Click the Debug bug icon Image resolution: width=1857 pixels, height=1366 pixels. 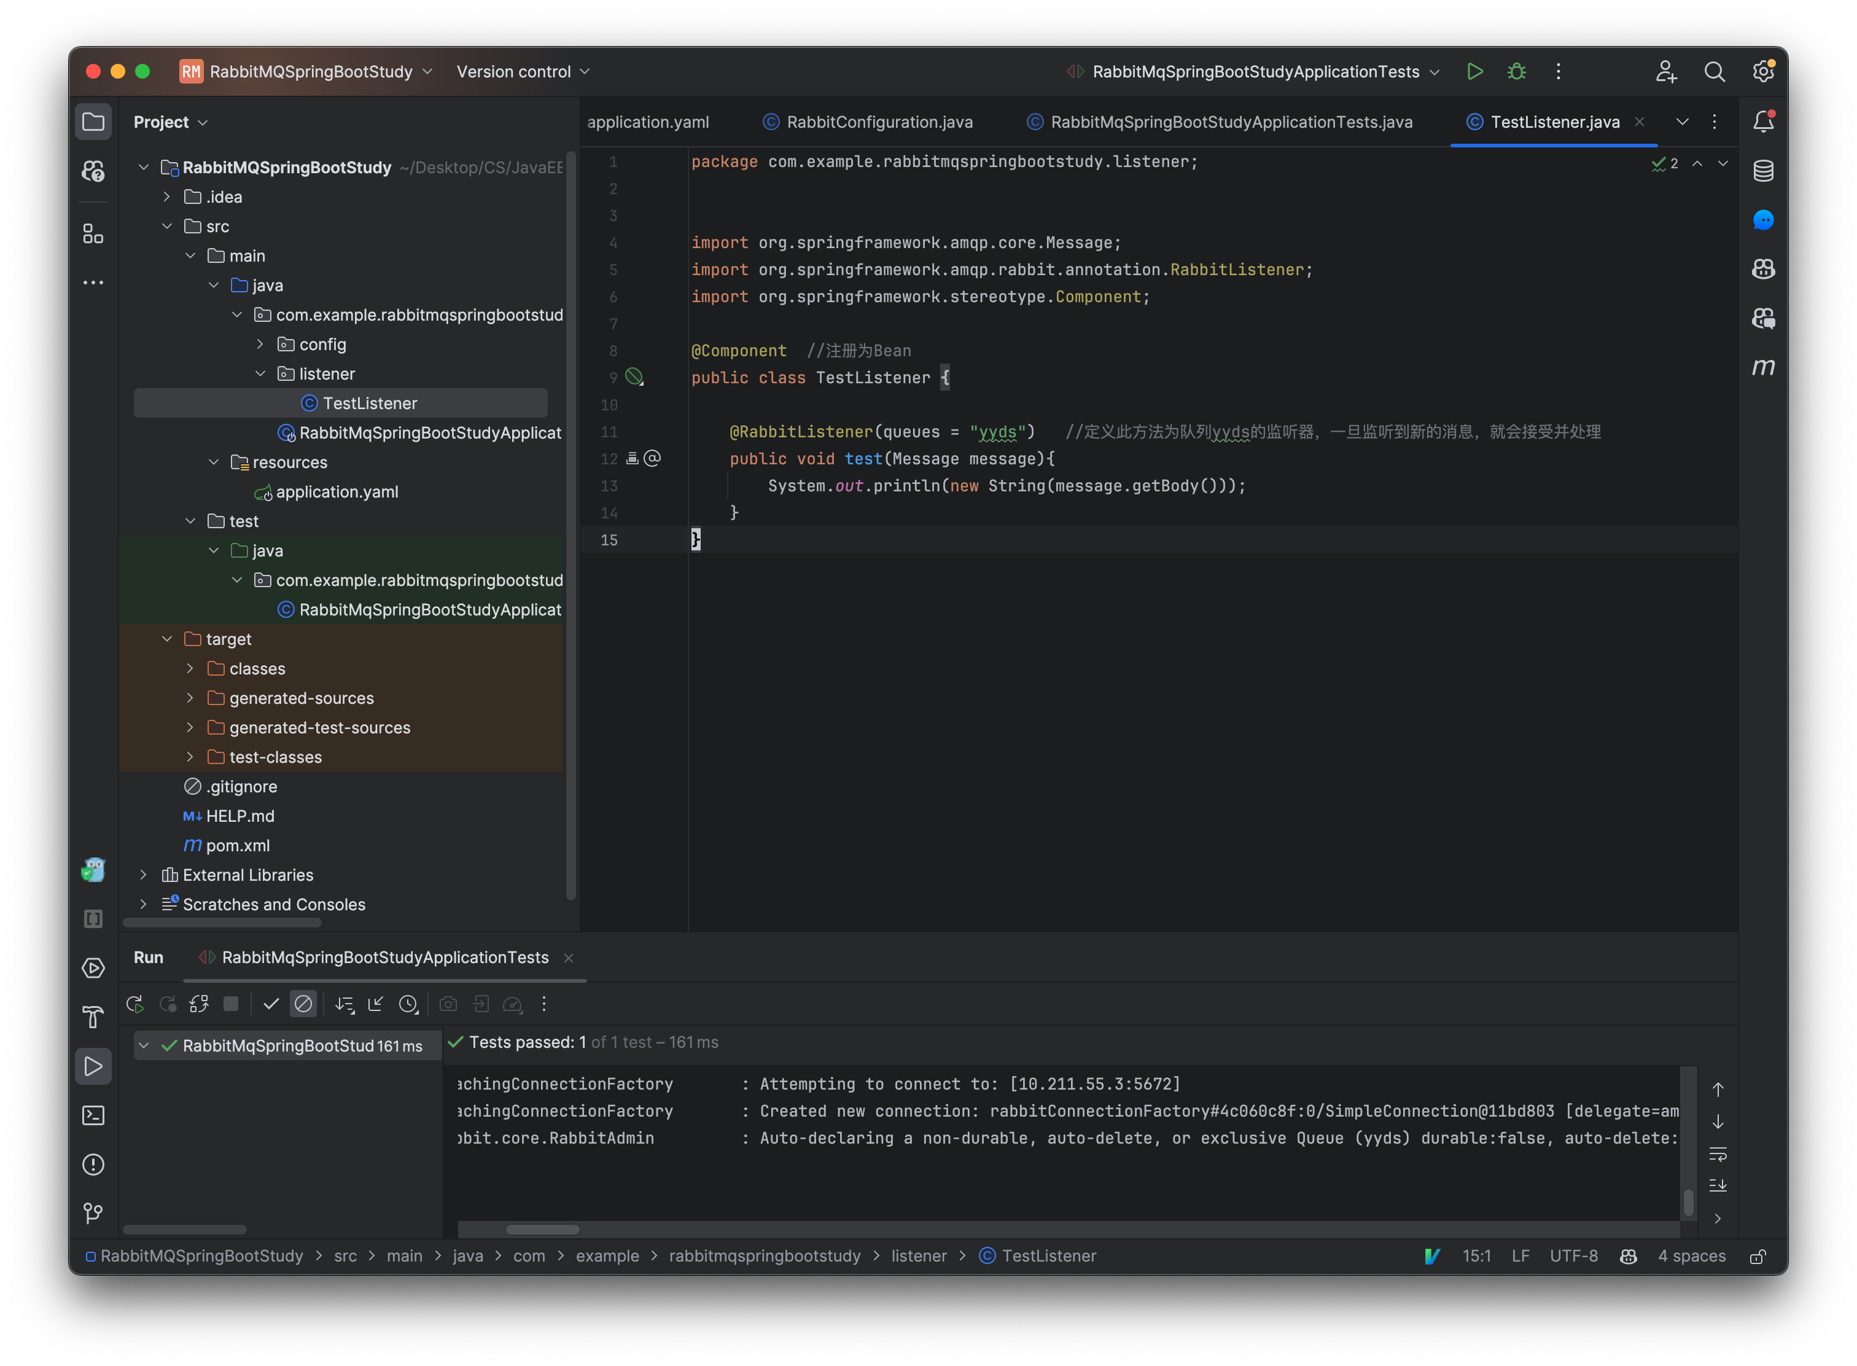point(1516,72)
